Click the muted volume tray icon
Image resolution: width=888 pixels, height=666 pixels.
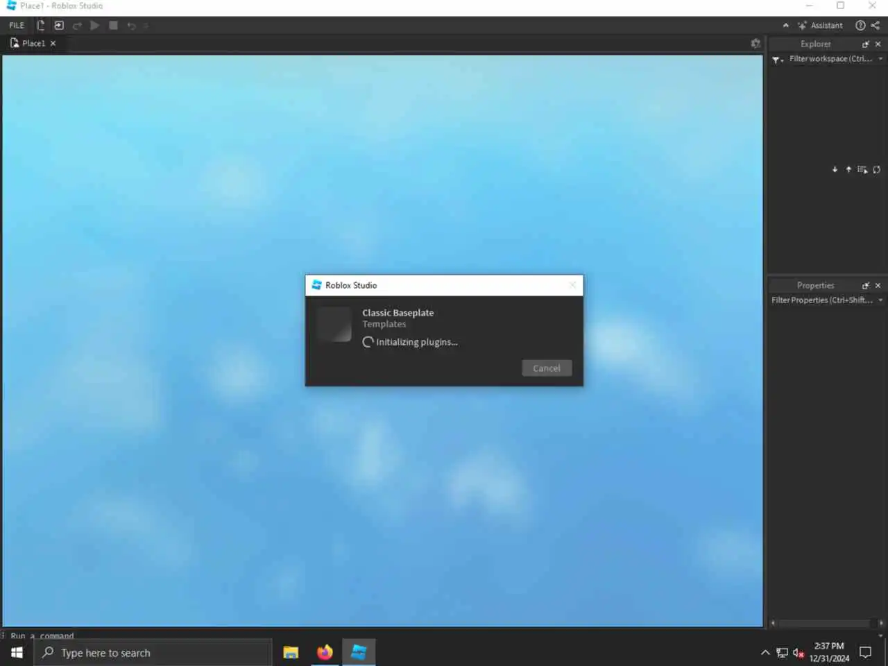(x=799, y=653)
